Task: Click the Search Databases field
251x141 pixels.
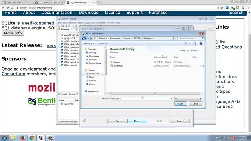Action: pos(191,38)
